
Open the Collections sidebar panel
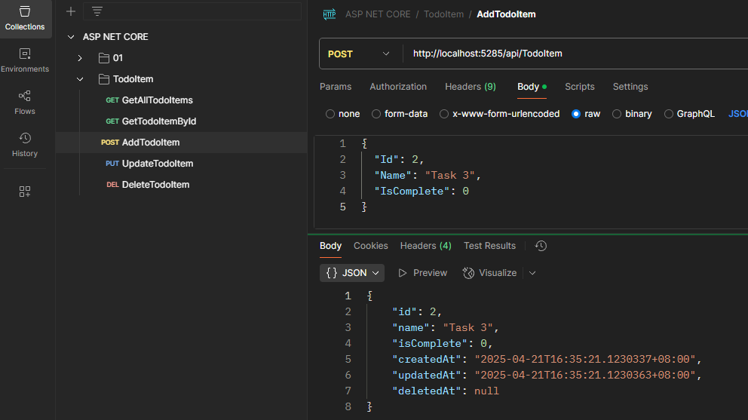click(x=25, y=19)
